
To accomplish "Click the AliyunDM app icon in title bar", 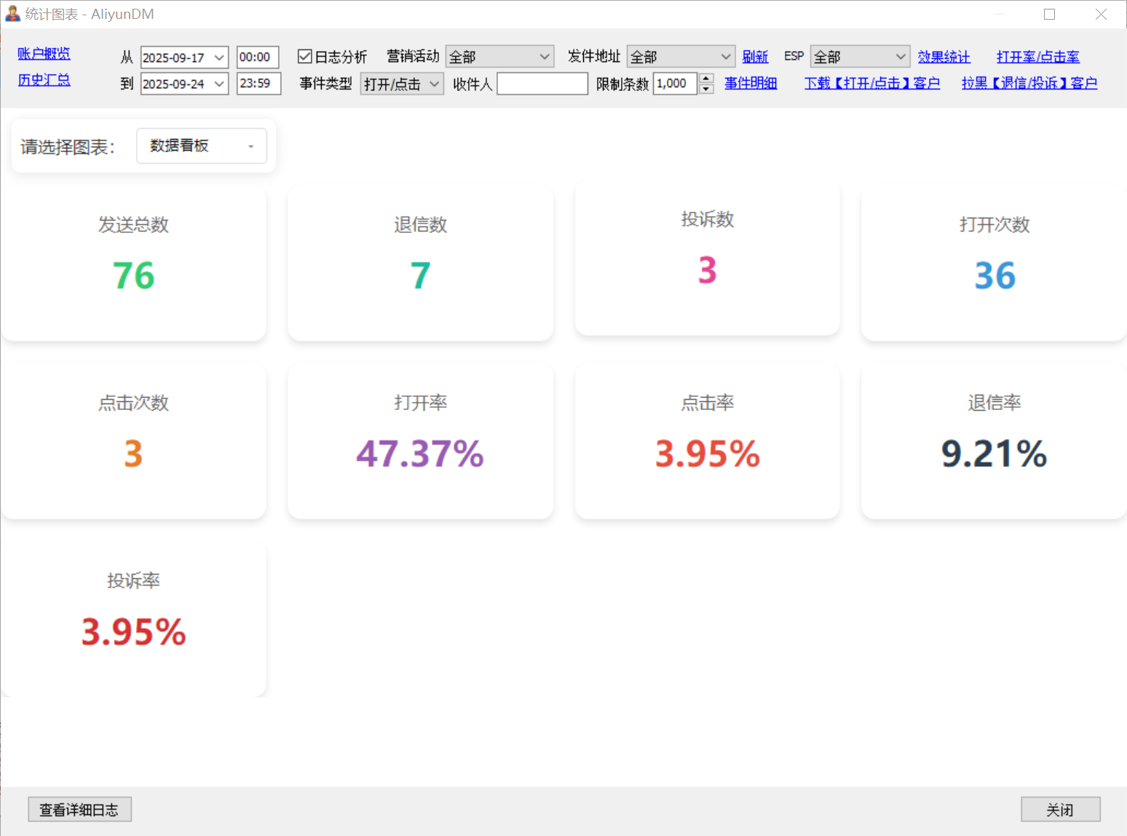I will (x=12, y=14).
